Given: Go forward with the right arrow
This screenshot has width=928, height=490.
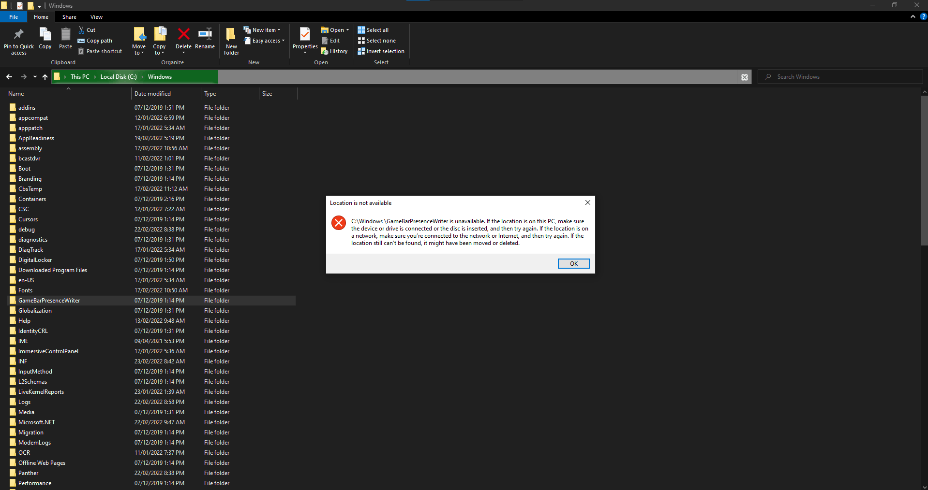Looking at the screenshot, I should 23,77.
